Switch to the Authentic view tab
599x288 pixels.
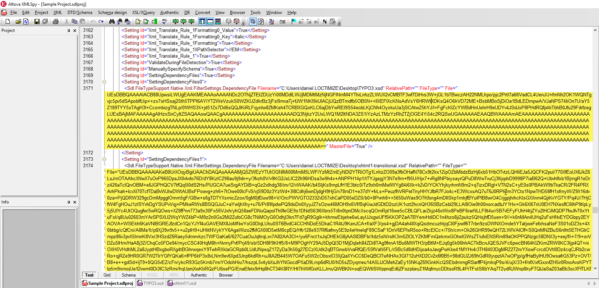[199, 275]
